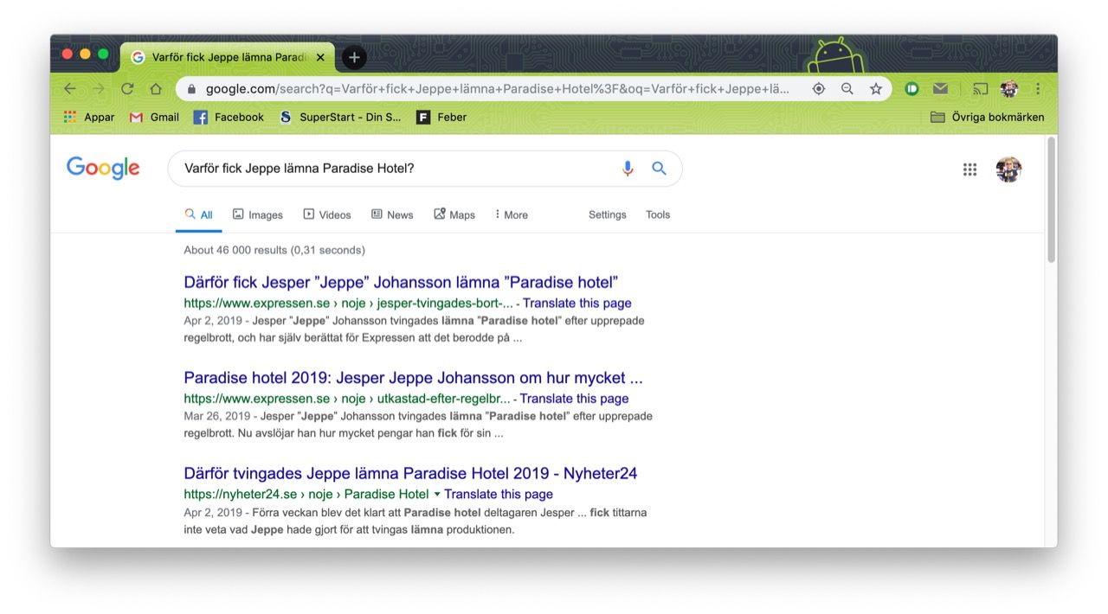Click the expressen.se jesper-tvingades-bort URL text
The height and width of the screenshot is (614, 1108).
point(348,304)
